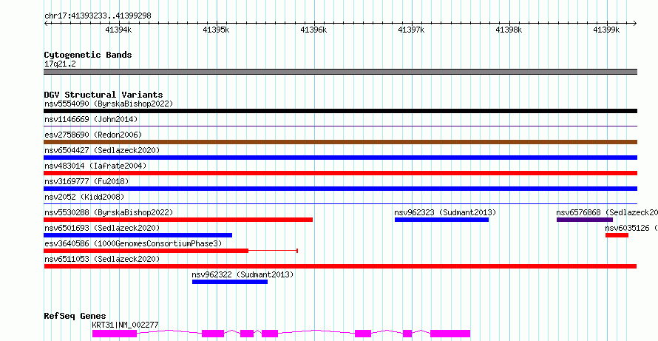Click the chr17:41393233..41399298 coordinate label
Screen dimensions: 658x341
pos(98,16)
